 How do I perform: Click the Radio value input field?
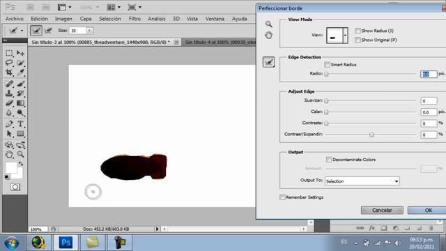tap(429, 74)
